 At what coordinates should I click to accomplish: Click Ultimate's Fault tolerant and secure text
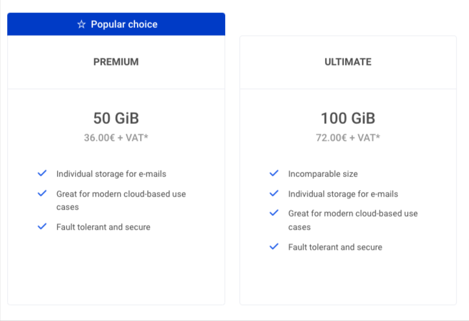[x=335, y=247]
